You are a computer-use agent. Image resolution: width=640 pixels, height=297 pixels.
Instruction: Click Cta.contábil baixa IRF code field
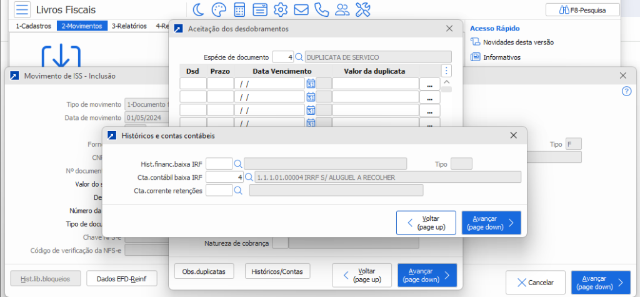(x=224, y=177)
